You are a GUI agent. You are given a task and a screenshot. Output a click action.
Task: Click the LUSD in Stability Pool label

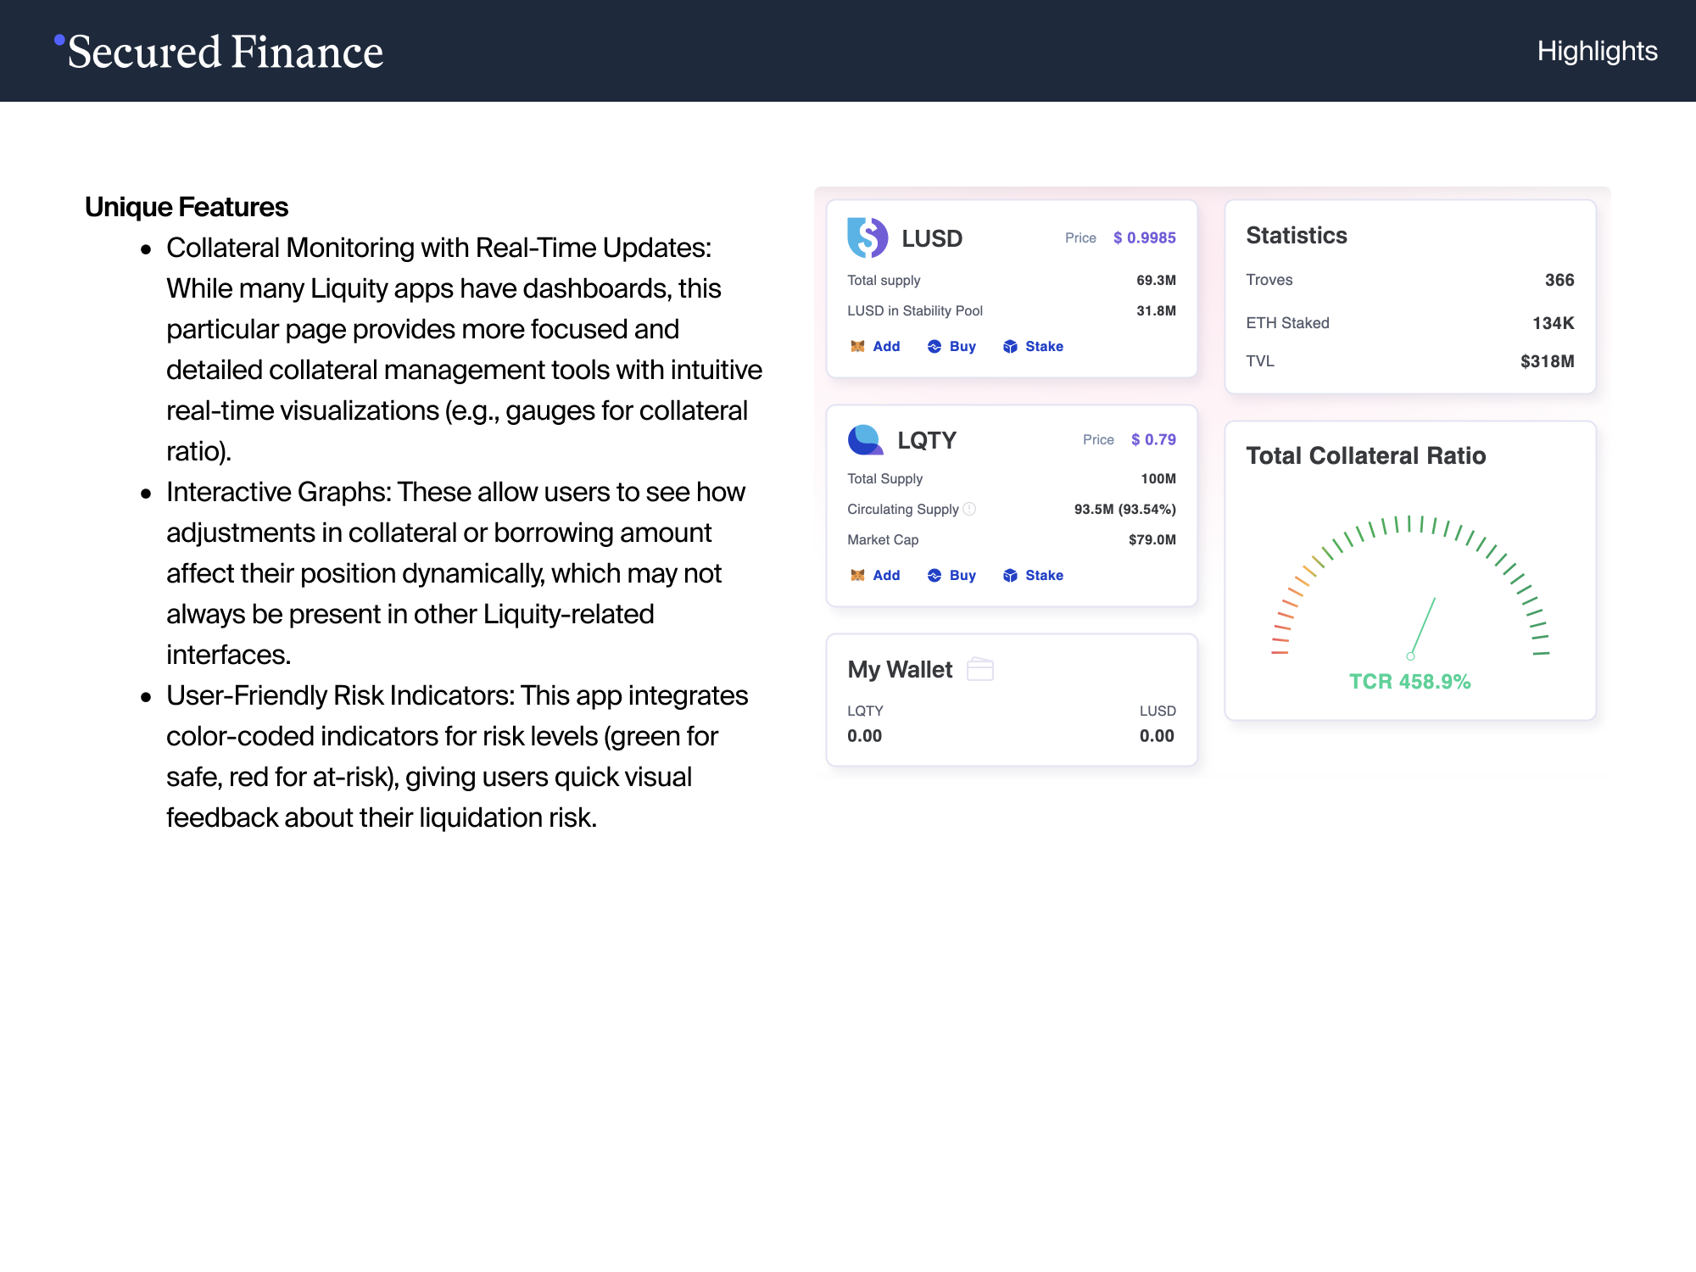(x=915, y=310)
